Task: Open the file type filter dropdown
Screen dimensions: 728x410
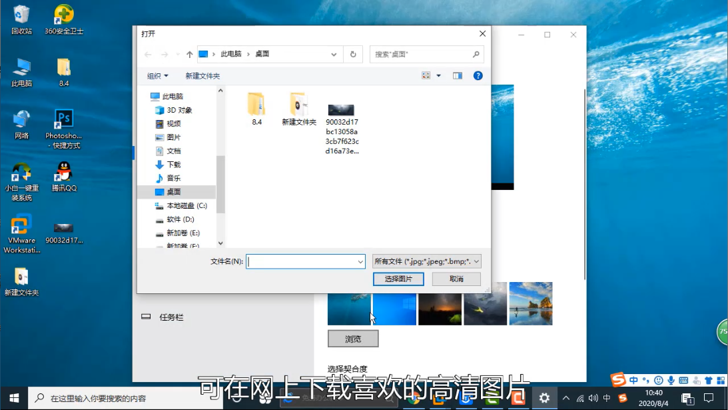Action: [426, 262]
